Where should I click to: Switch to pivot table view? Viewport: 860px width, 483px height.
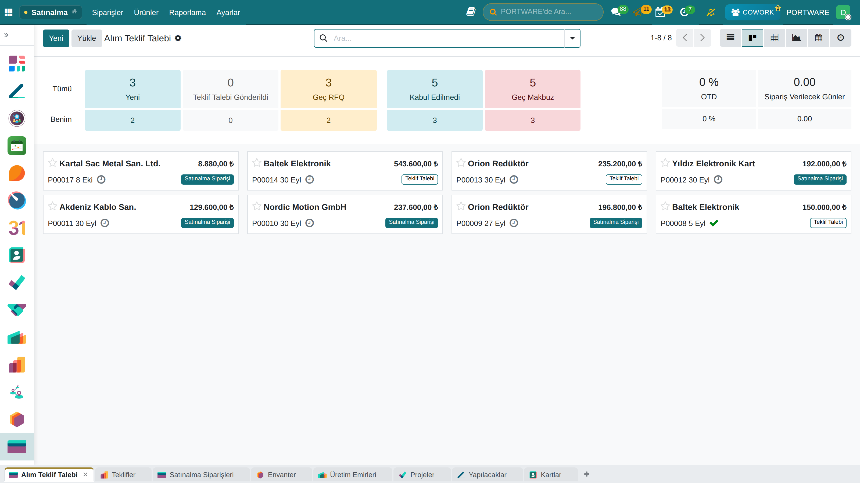[775, 38]
